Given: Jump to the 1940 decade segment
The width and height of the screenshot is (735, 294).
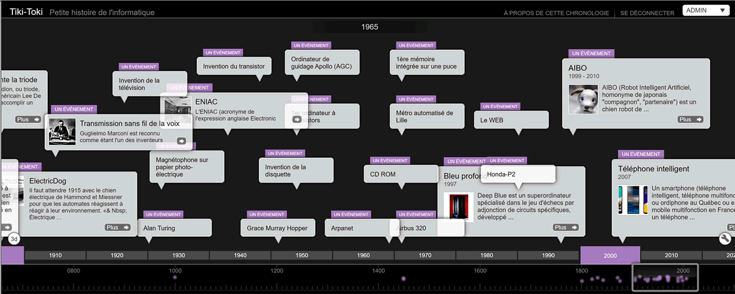Looking at the screenshot, I should tap(240, 255).
